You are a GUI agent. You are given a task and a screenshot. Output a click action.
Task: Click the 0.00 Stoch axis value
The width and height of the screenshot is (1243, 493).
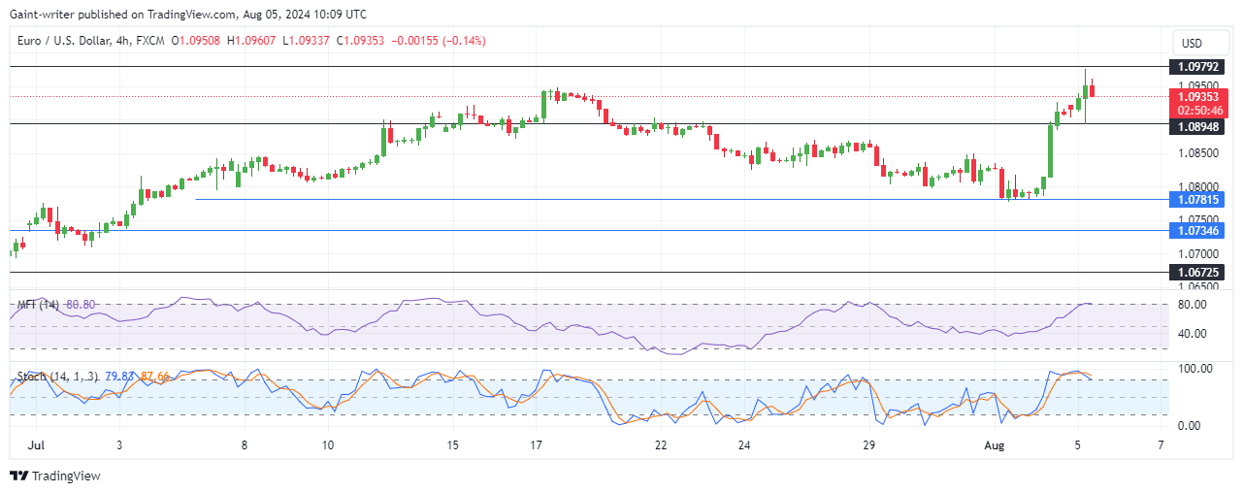1189,426
